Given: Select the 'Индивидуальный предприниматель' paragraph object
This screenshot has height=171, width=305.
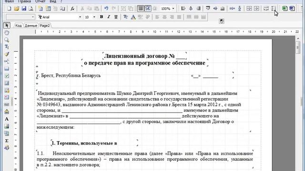Looking at the screenshot, I should (143, 110).
